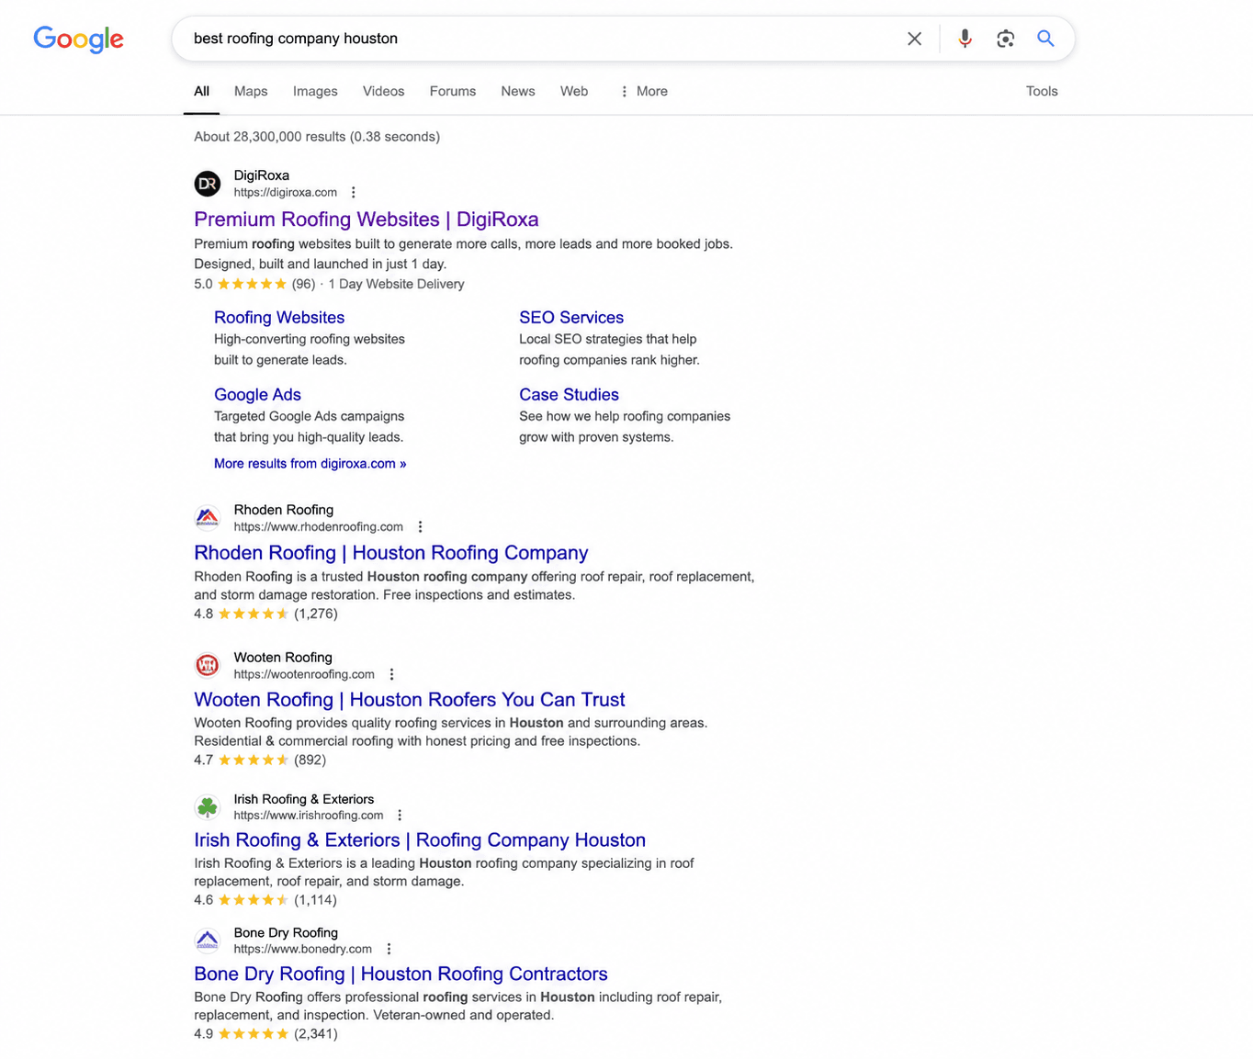Switch to the Forums tab
Image resolution: width=1253 pixels, height=1059 pixels.
coord(453,91)
